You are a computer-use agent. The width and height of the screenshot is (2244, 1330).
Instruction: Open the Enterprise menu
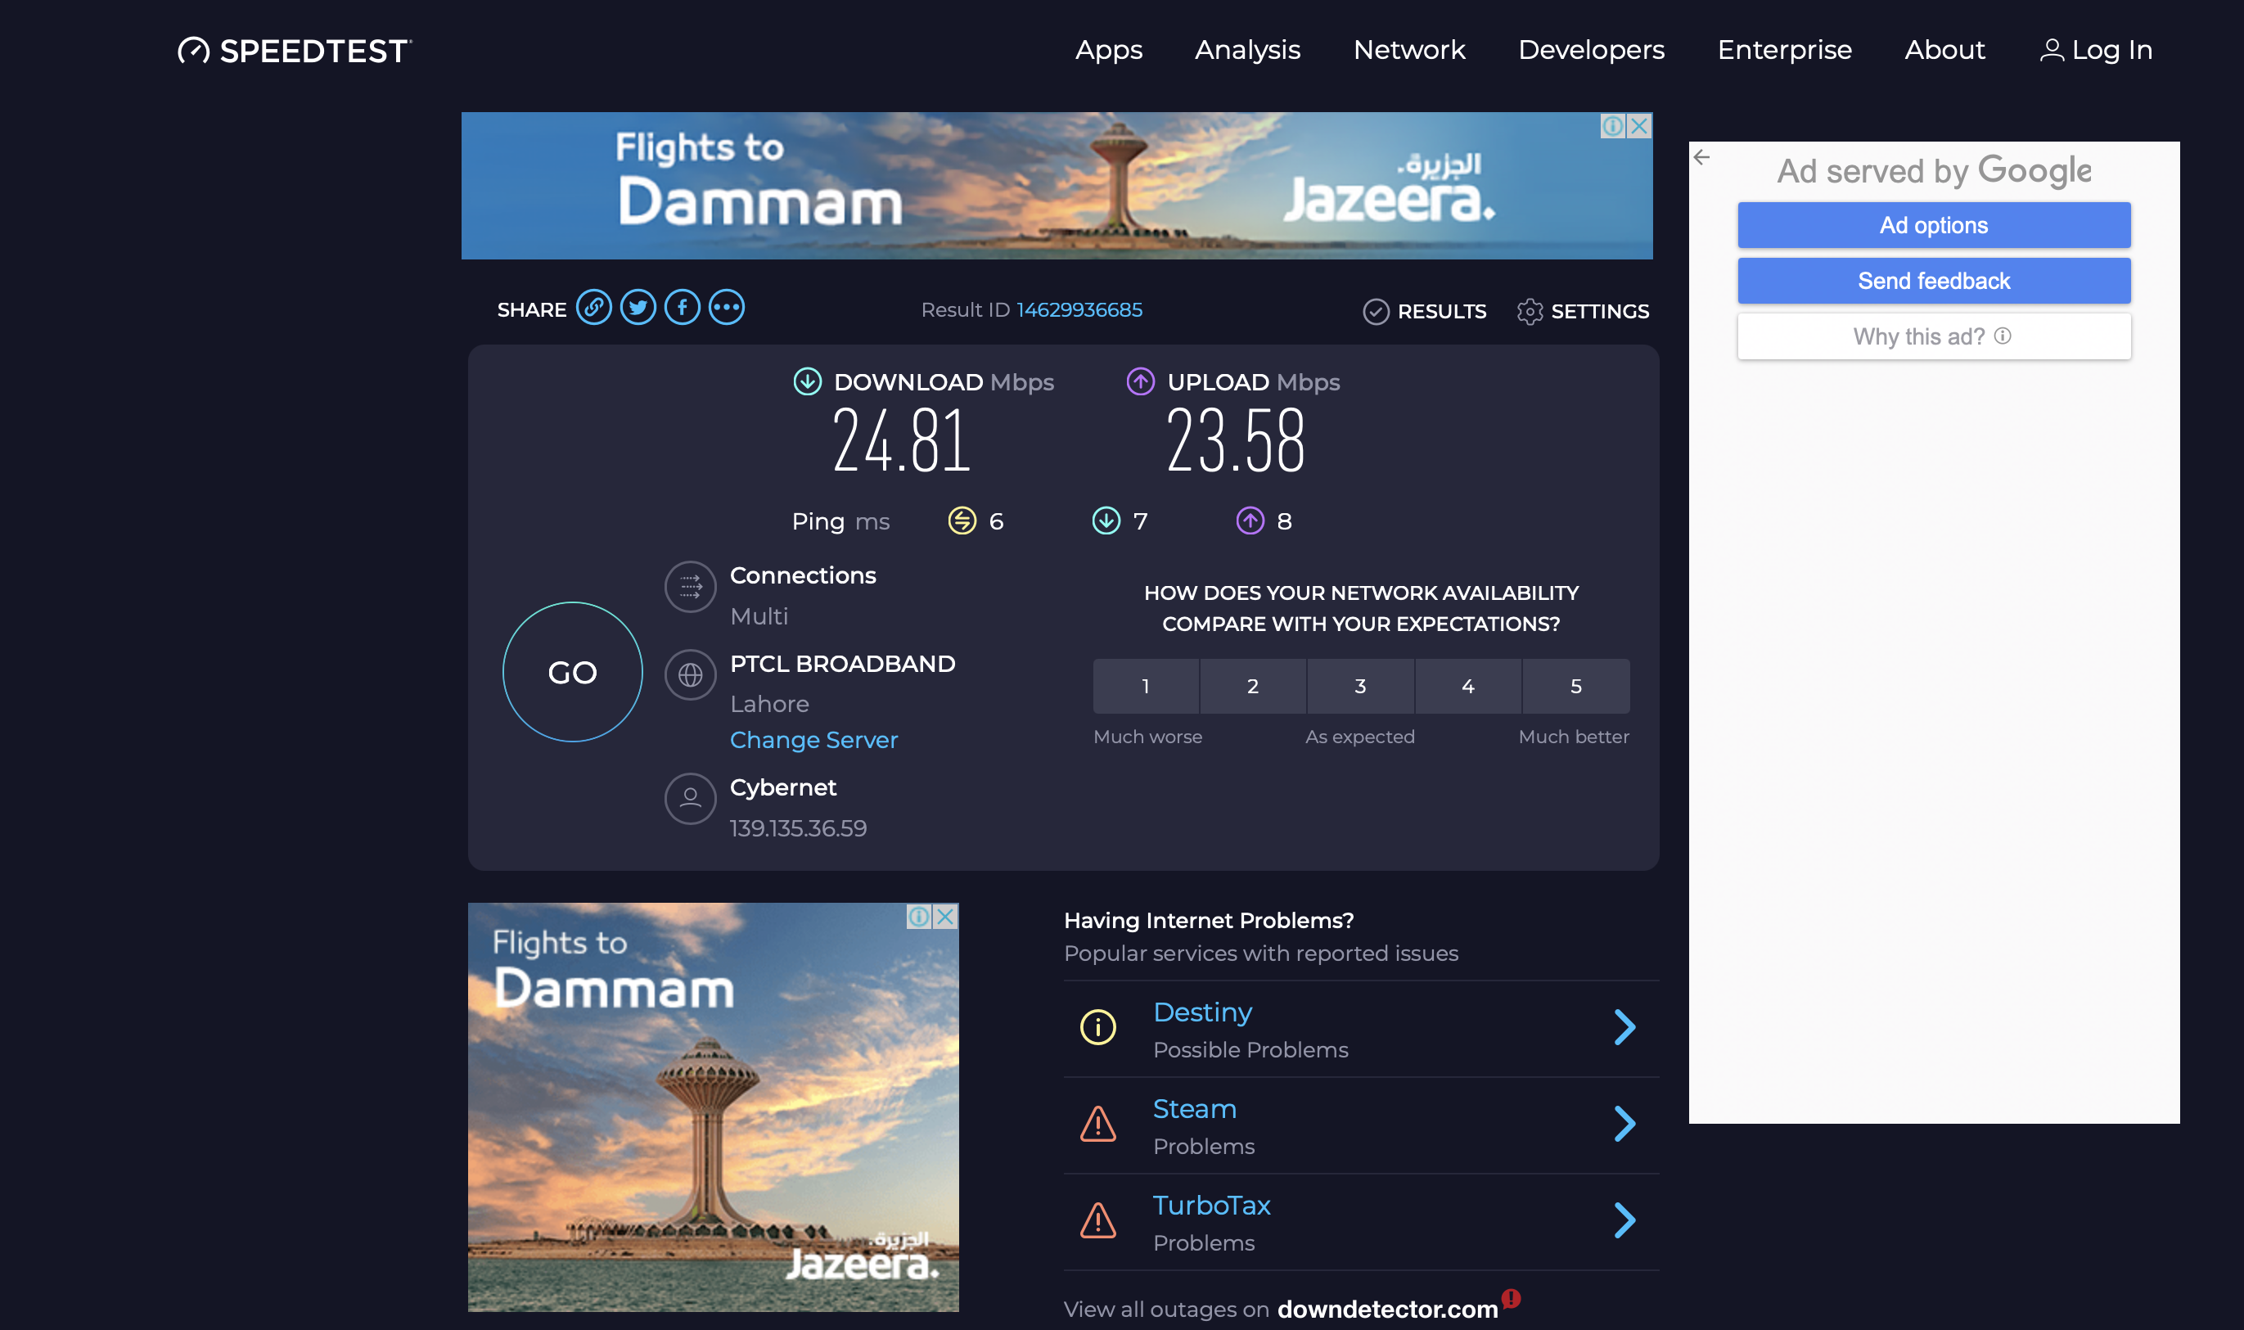coord(1784,50)
